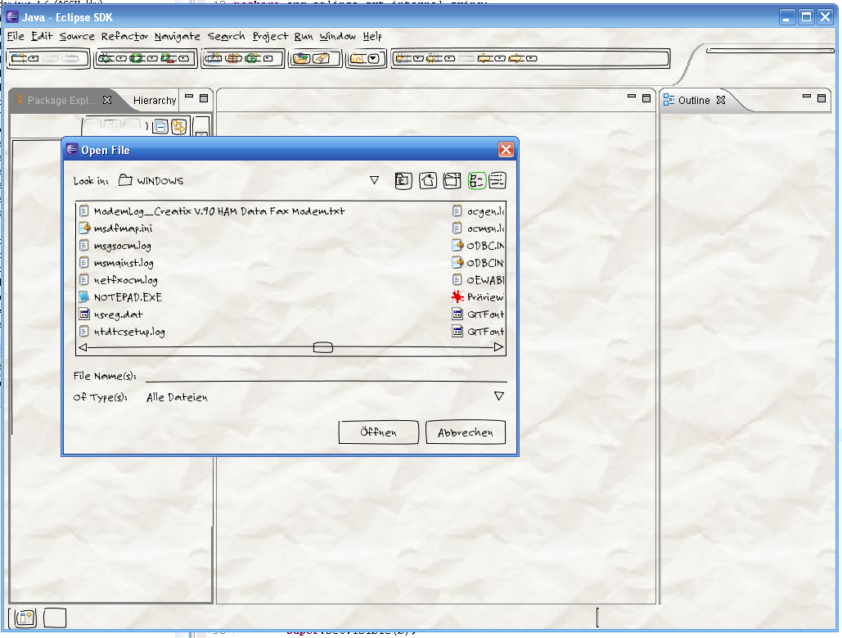
Task: Open the Source menu
Action: point(77,36)
